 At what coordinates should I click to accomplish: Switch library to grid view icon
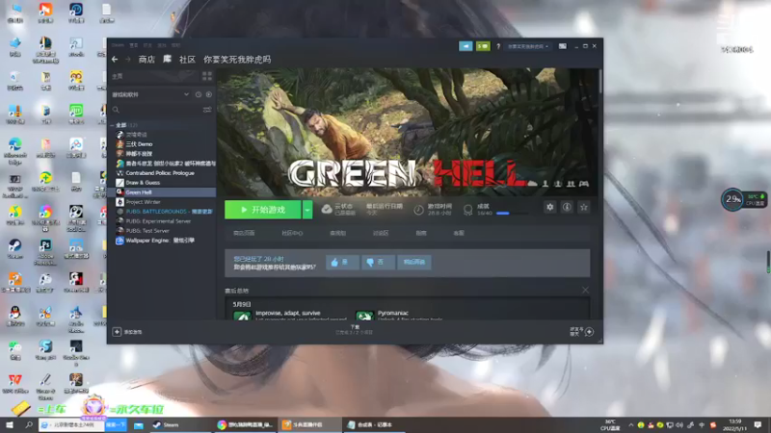pos(207,76)
